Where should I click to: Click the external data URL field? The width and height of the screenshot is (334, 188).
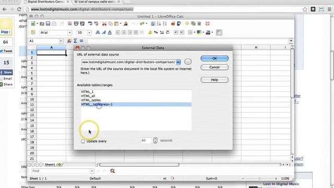tap(129, 62)
